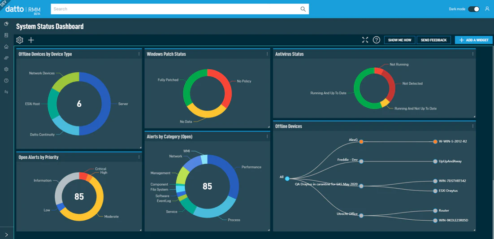This screenshot has width=494, height=239.
Task: Open the home icon in the sidebar
Action: tap(6, 47)
